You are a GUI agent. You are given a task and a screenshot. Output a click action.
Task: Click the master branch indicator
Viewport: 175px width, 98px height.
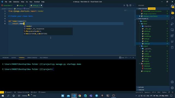pyautogui.click(x=8, y=92)
